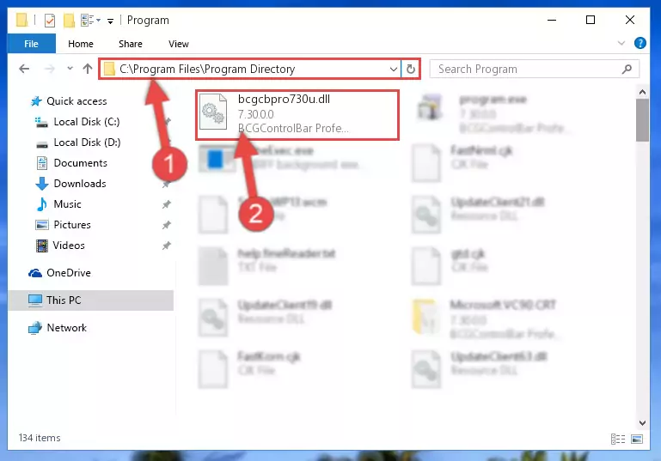The image size is (661, 461).
Task: Open the address bar history dropdown
Action: 394,69
